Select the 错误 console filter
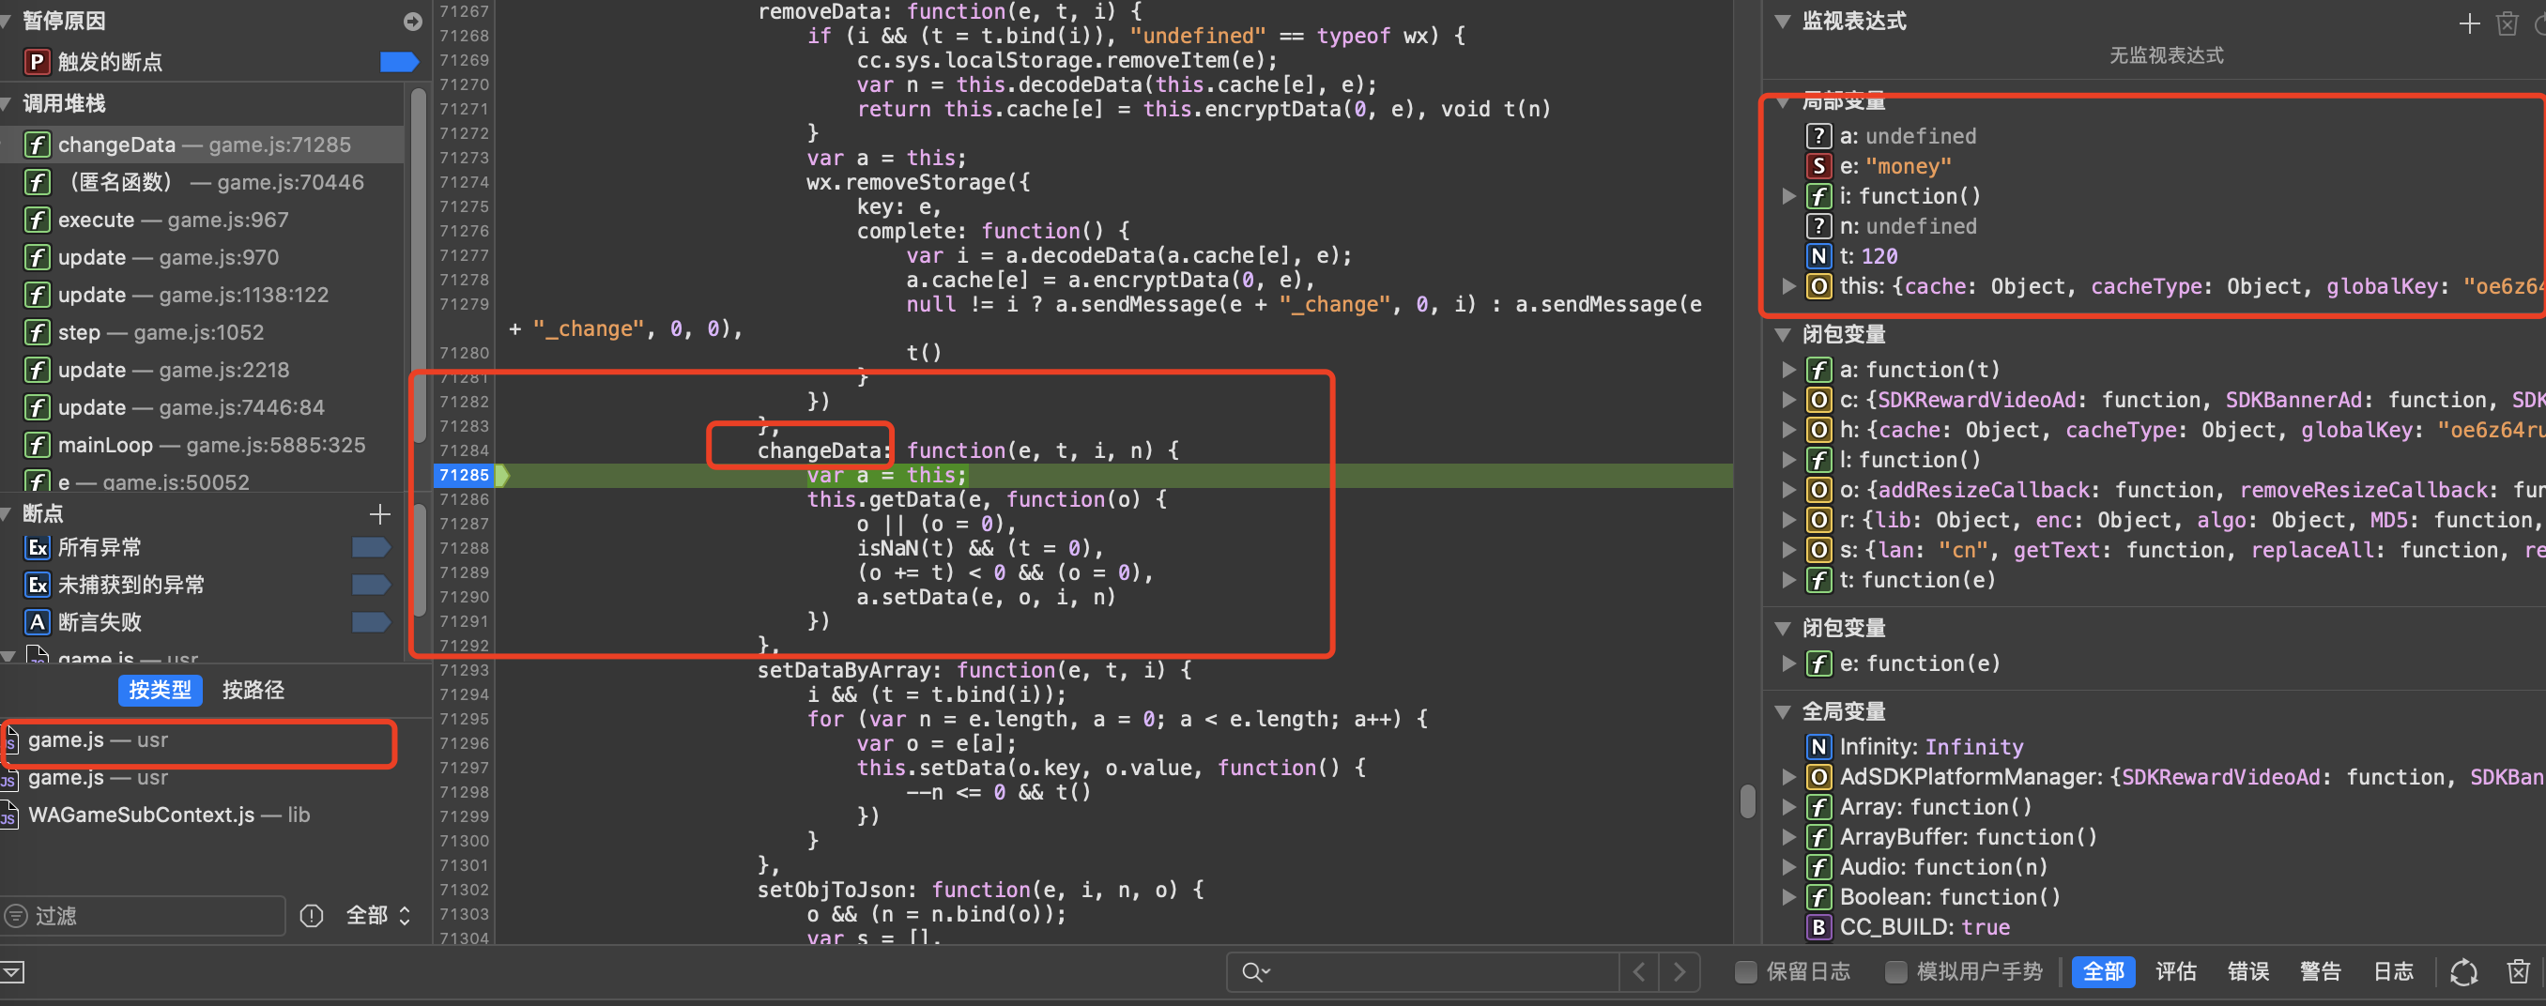Screen dimensions: 2546x1006 (2247, 973)
